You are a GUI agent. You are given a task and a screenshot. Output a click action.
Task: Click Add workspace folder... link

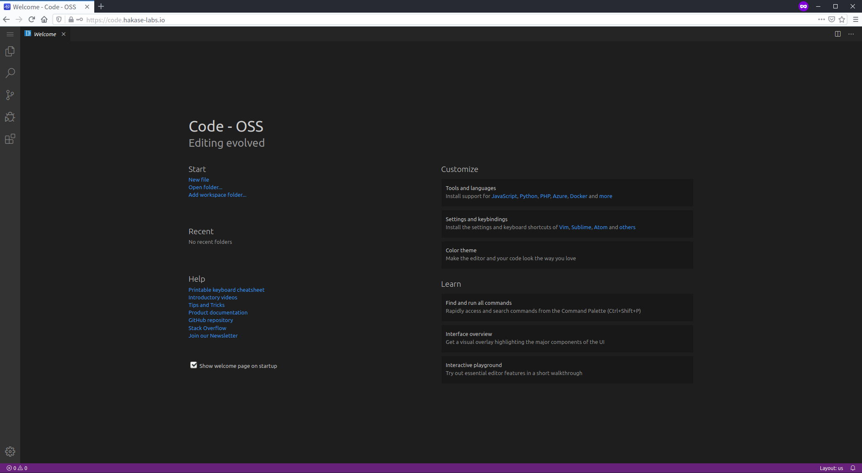click(x=218, y=195)
